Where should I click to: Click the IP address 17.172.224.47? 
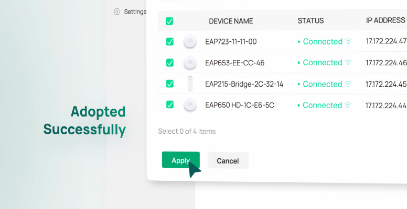[x=386, y=41]
